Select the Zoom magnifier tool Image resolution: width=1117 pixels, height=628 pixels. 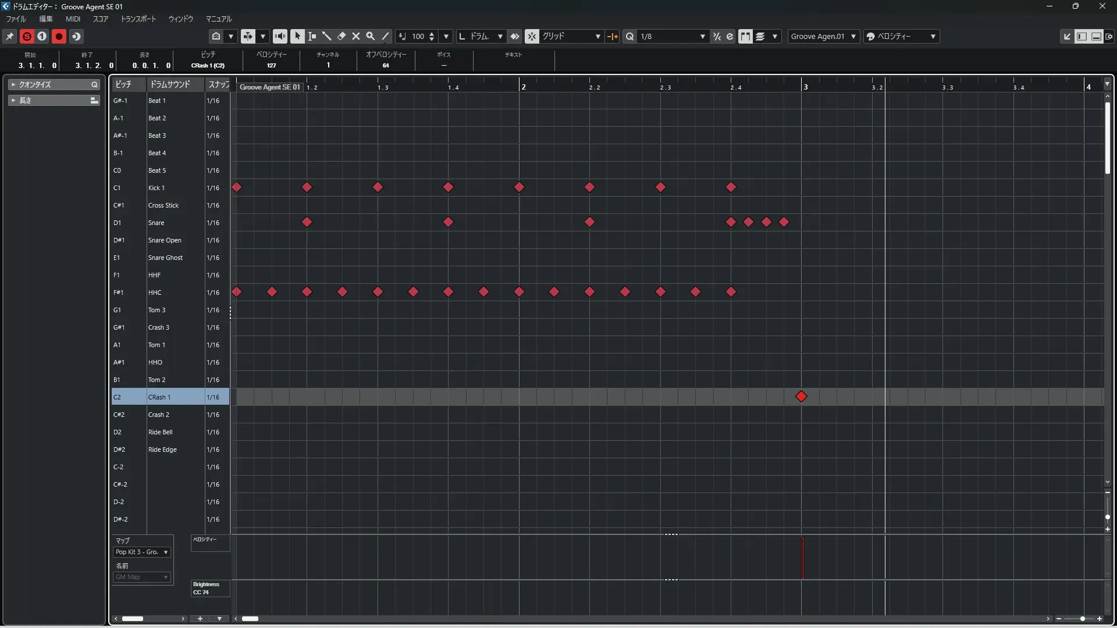(x=371, y=36)
